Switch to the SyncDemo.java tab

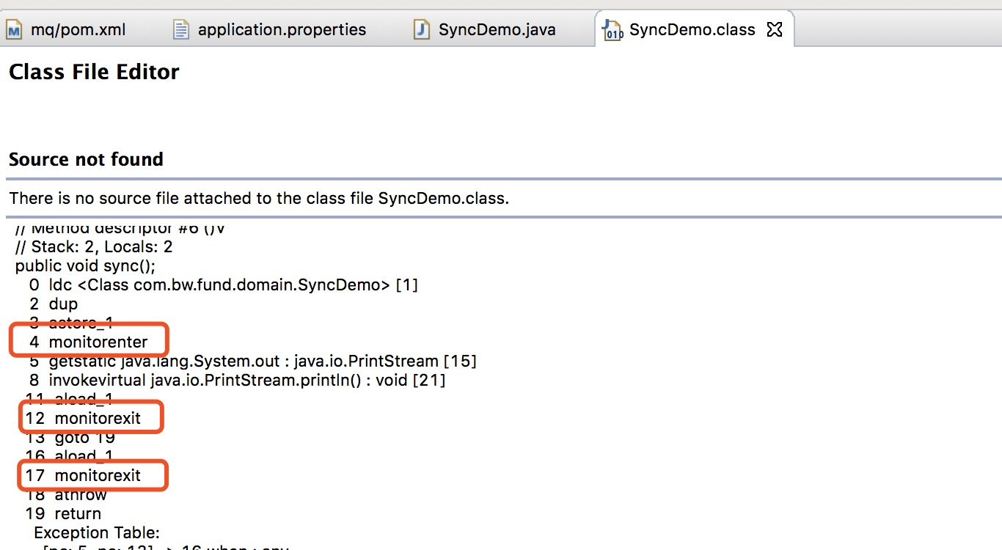(497, 29)
